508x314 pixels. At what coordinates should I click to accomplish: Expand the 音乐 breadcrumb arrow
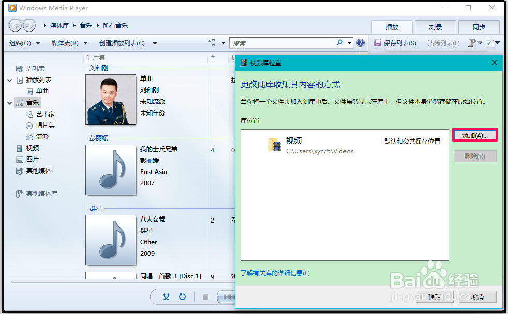pos(74,25)
